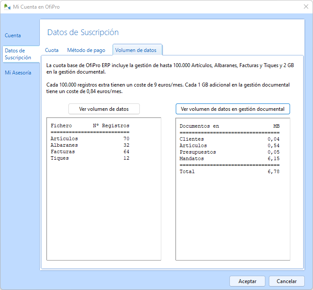Select the Volumen de datos tab

[136, 50]
